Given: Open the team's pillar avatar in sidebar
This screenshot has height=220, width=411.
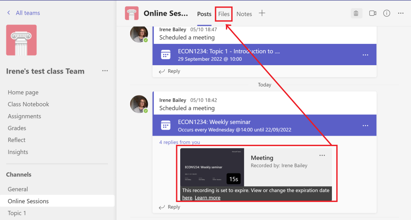Looking at the screenshot, I should pyautogui.click(x=22, y=40).
